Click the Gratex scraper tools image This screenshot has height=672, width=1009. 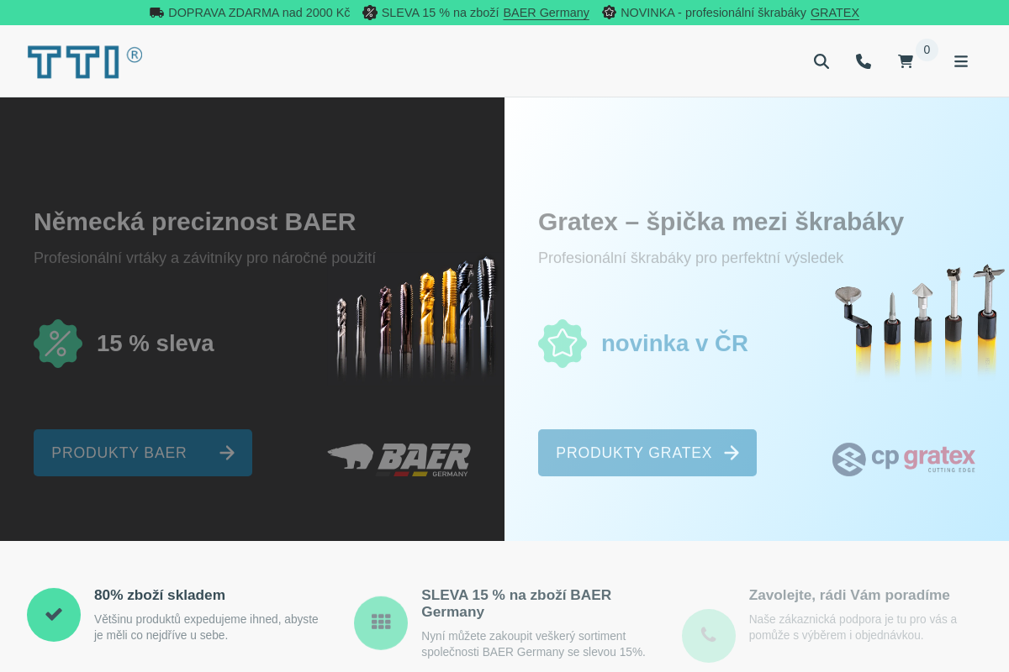pos(920,319)
